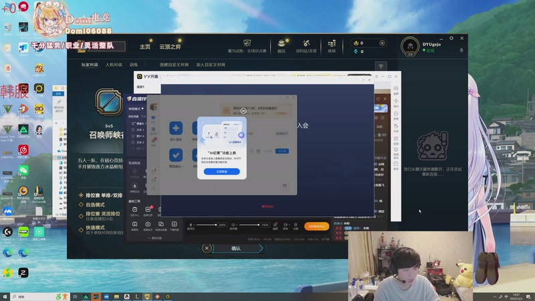Expand 更多功能 in 直播伴侣

[155, 238]
